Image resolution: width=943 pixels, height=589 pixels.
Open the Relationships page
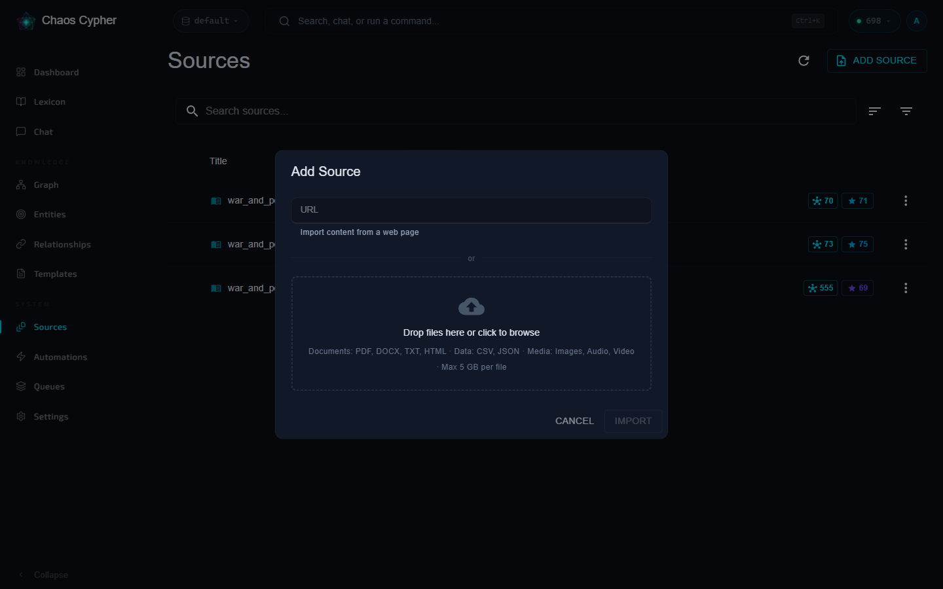coord(62,244)
